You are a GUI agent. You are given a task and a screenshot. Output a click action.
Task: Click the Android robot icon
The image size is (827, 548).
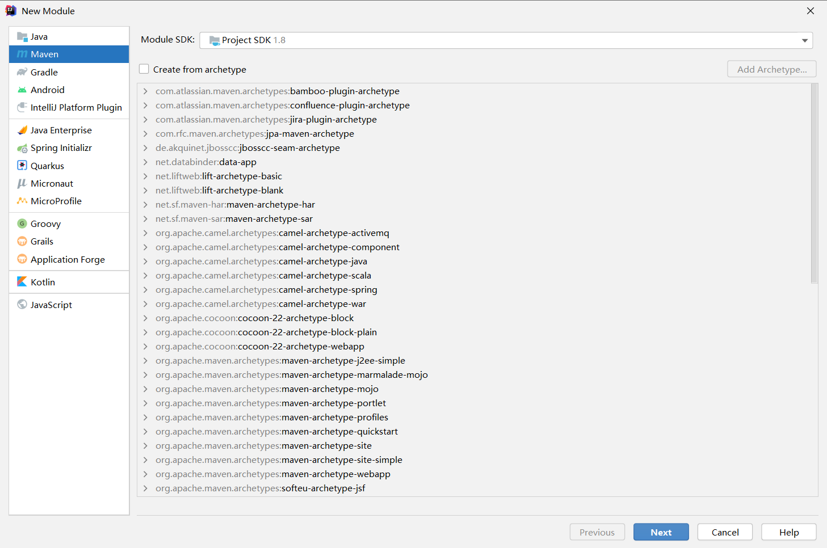click(x=22, y=90)
